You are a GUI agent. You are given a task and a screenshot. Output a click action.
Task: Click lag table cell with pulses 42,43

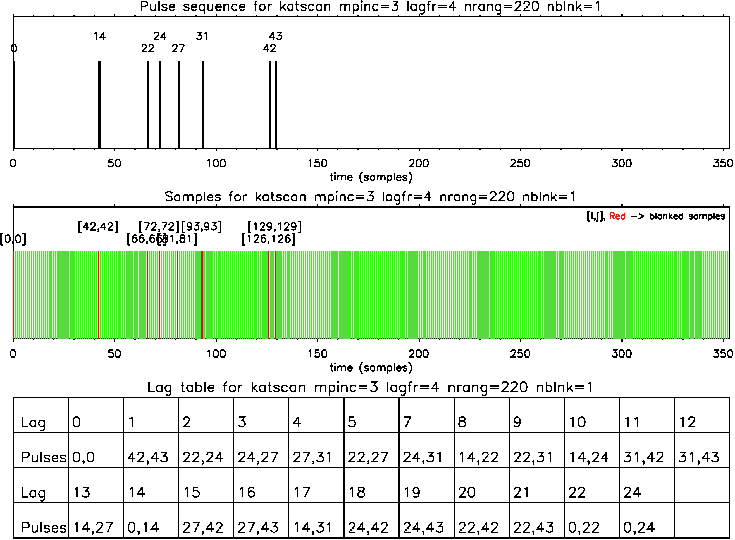tap(148, 457)
